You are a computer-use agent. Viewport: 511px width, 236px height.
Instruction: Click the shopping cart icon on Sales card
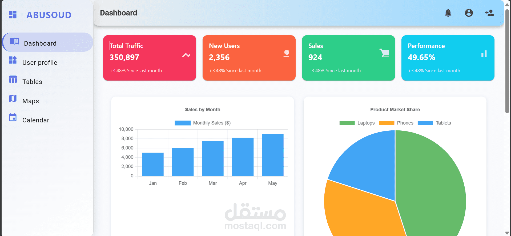384,53
